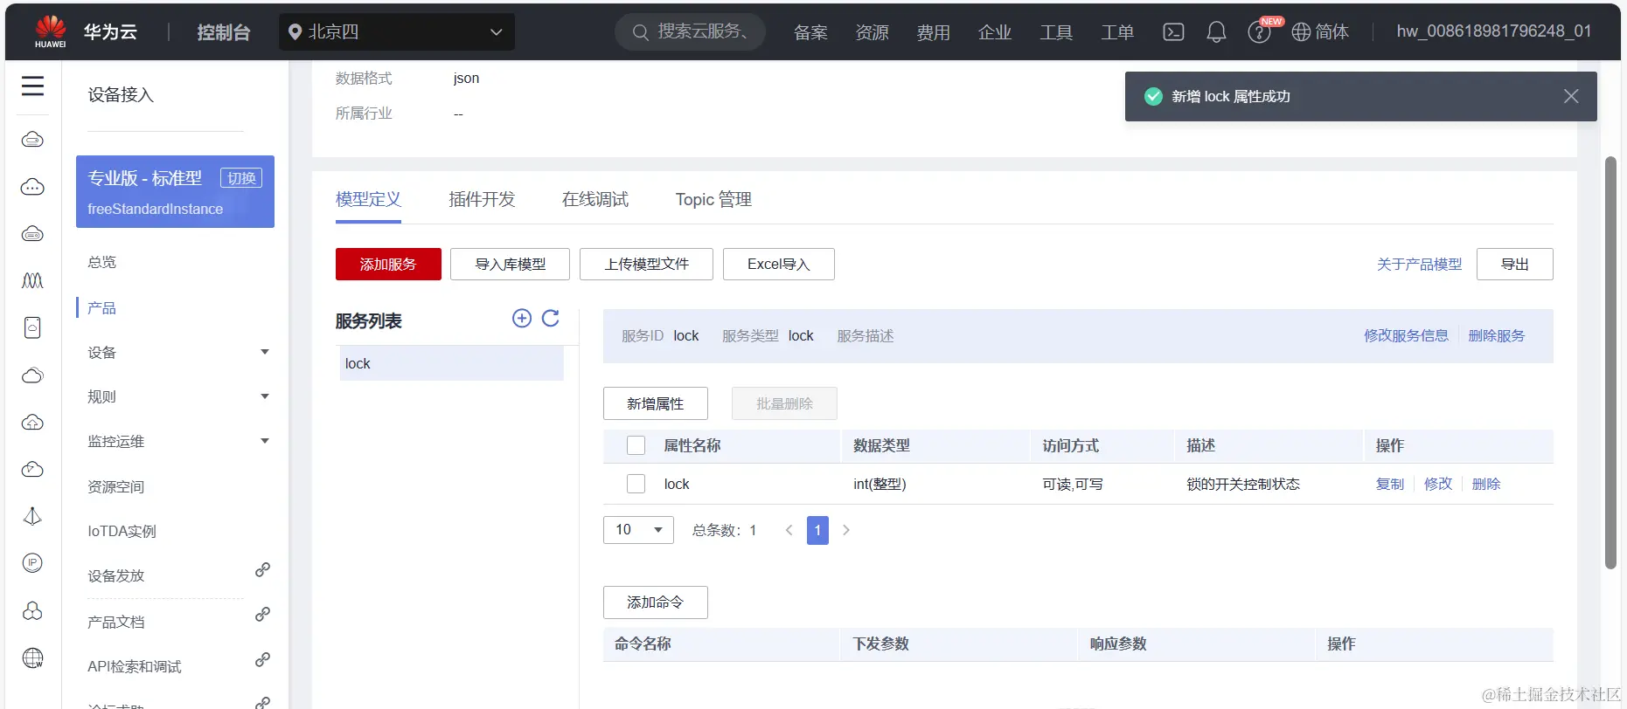Screen dimensions: 1627x709
Task: Click the 上传模型文件 button
Action: pos(646,264)
